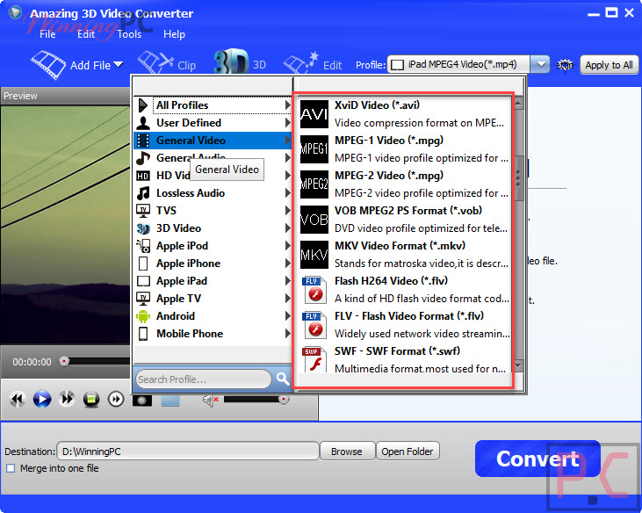Viewport: 642px width, 513px height.
Task: Click Open Folder button
Action: (407, 452)
